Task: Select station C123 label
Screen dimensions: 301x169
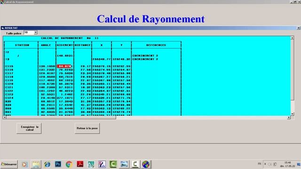Action: click(9, 94)
